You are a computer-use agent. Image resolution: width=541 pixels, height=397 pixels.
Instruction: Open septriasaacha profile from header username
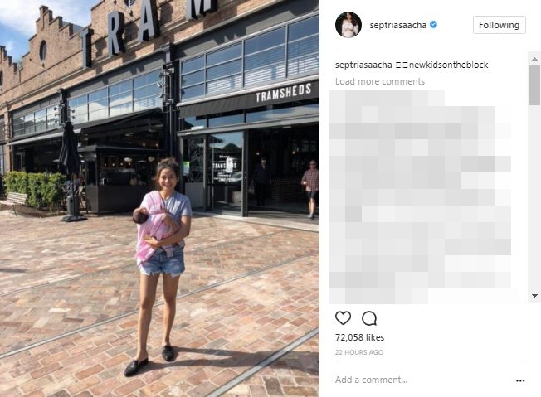point(397,25)
